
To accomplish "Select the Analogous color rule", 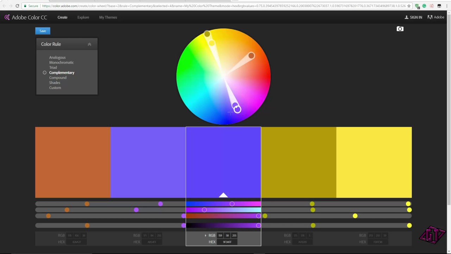I will (x=57, y=58).
